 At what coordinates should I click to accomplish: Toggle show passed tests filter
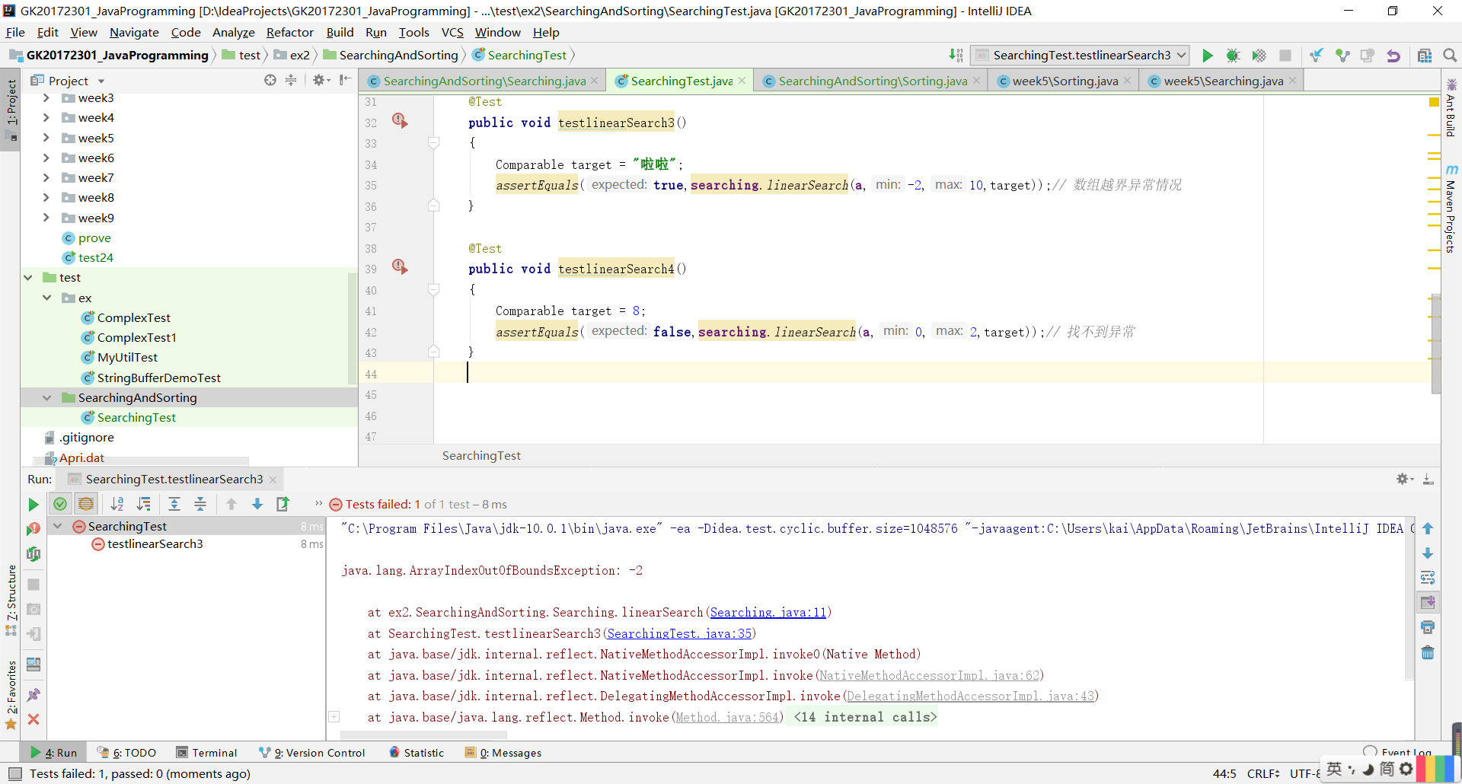(60, 504)
